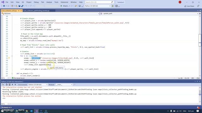Image resolution: width=202 pixels, height=113 pixels.
Task: Click the SPC indentation indicator
Action: [x=193, y=78]
